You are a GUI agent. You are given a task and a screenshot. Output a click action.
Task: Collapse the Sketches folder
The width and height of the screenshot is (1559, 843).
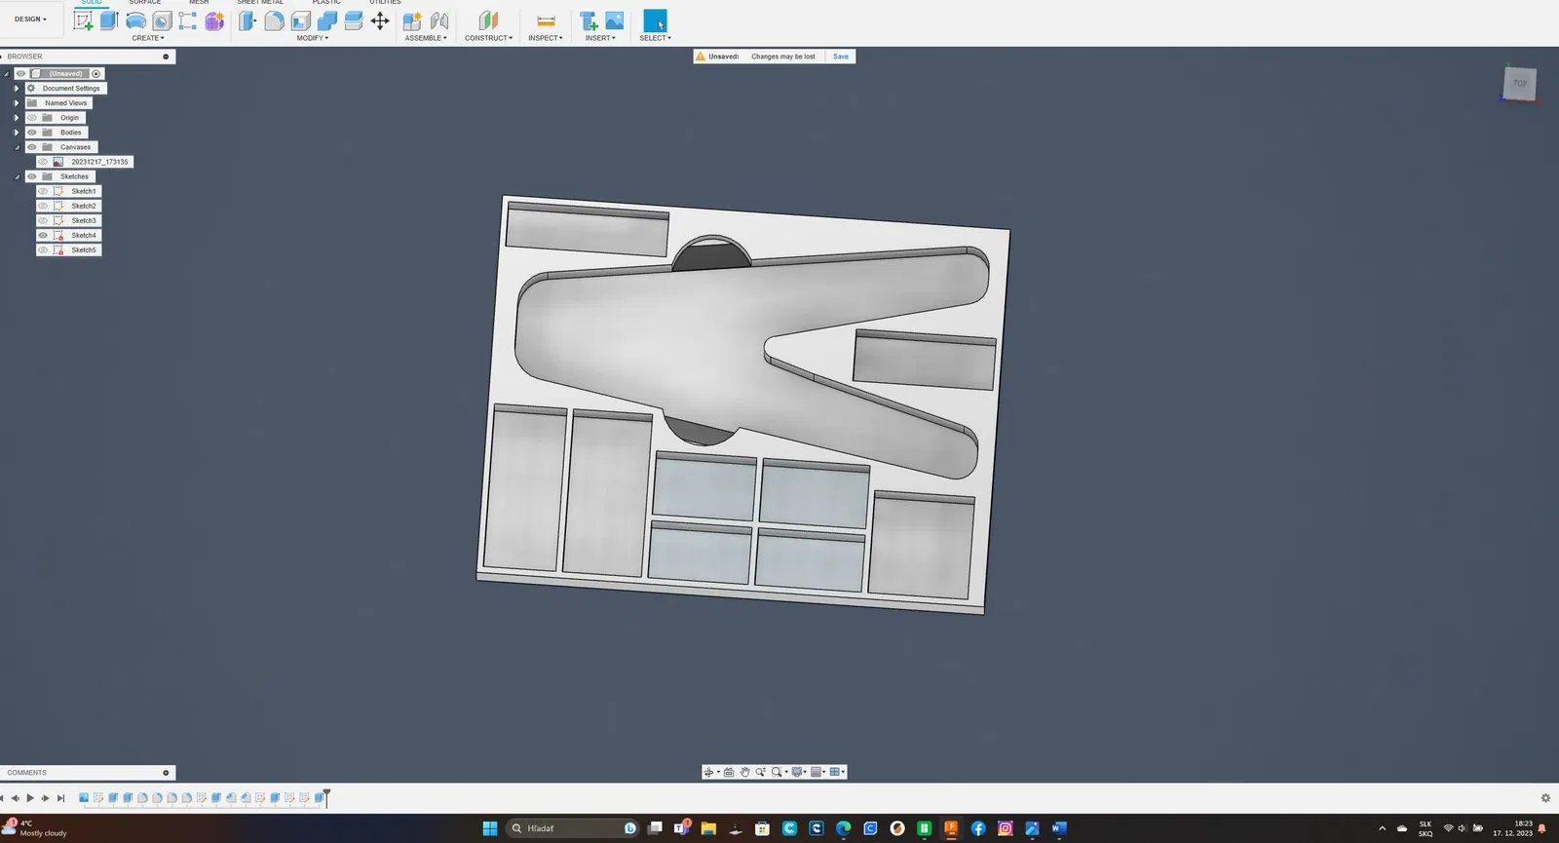(x=17, y=176)
